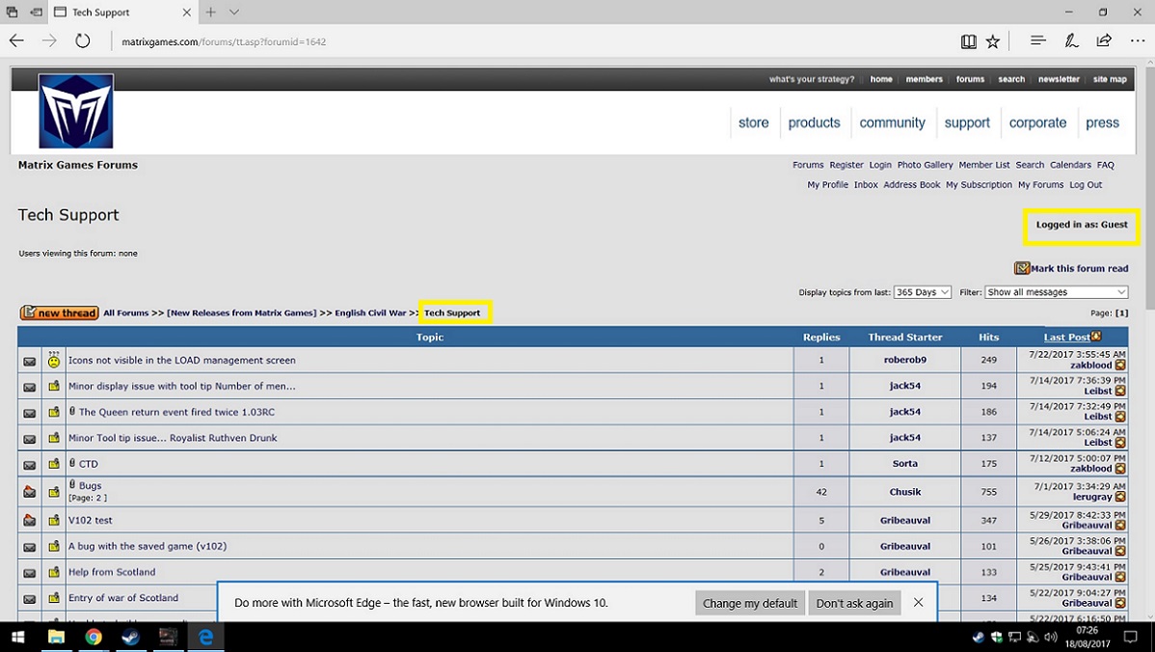The image size is (1155, 652).
Task: Set aside tabs icon in Edge
Action: pos(35,12)
